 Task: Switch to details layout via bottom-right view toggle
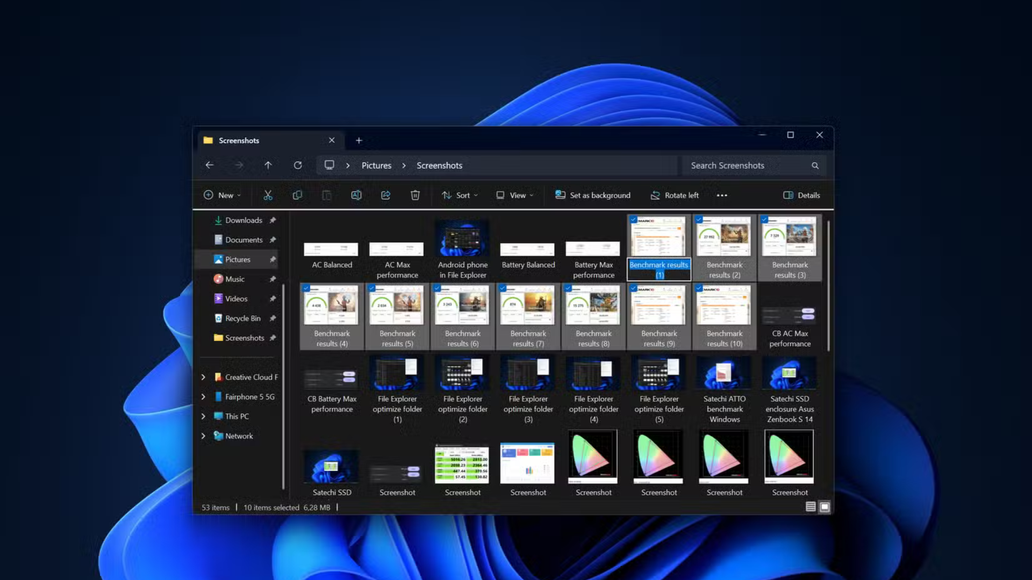[x=810, y=506]
